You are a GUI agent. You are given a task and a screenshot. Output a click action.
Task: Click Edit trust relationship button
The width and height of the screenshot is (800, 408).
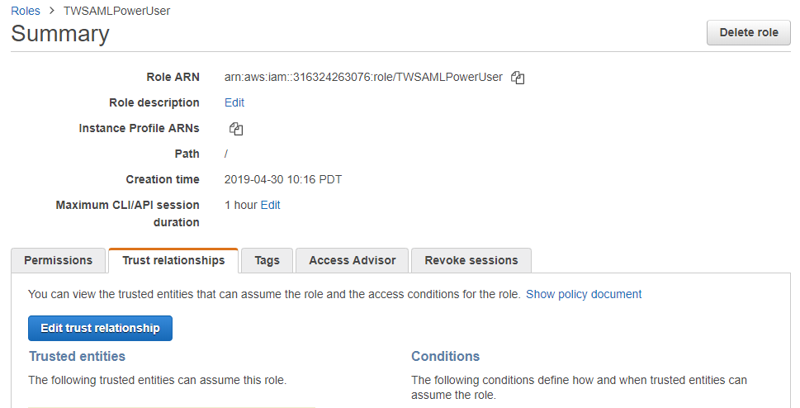tap(100, 329)
